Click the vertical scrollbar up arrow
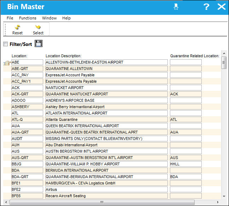This screenshot has height=206, width=229. point(224,53)
